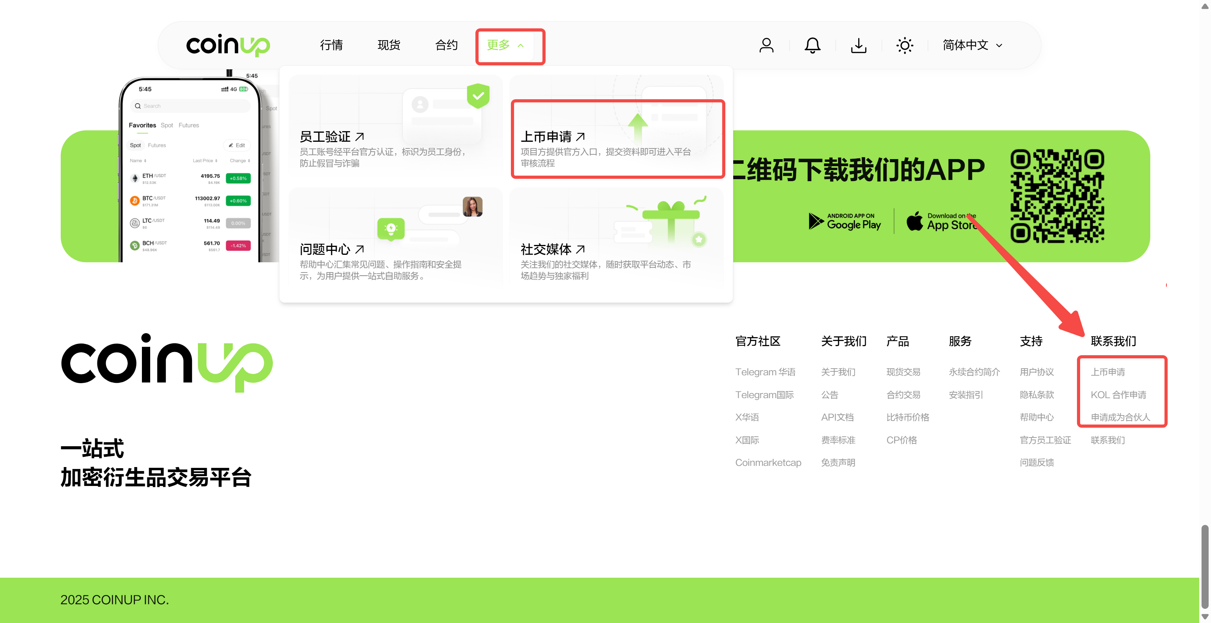Click the arrow icon beside 问题中心
This screenshot has width=1211, height=623.
pos(360,249)
